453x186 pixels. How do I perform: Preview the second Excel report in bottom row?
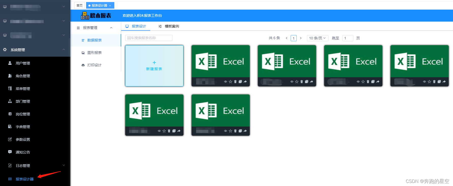tap(225, 131)
